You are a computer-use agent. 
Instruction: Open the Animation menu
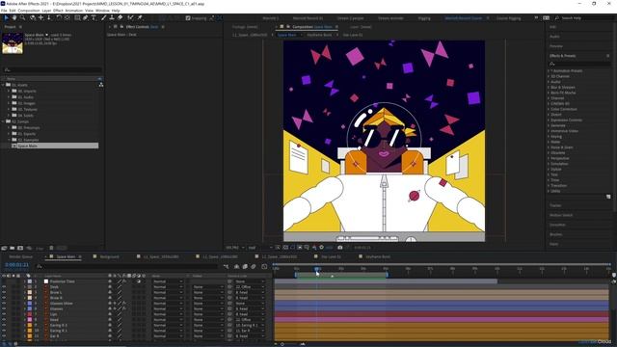tap(73, 11)
